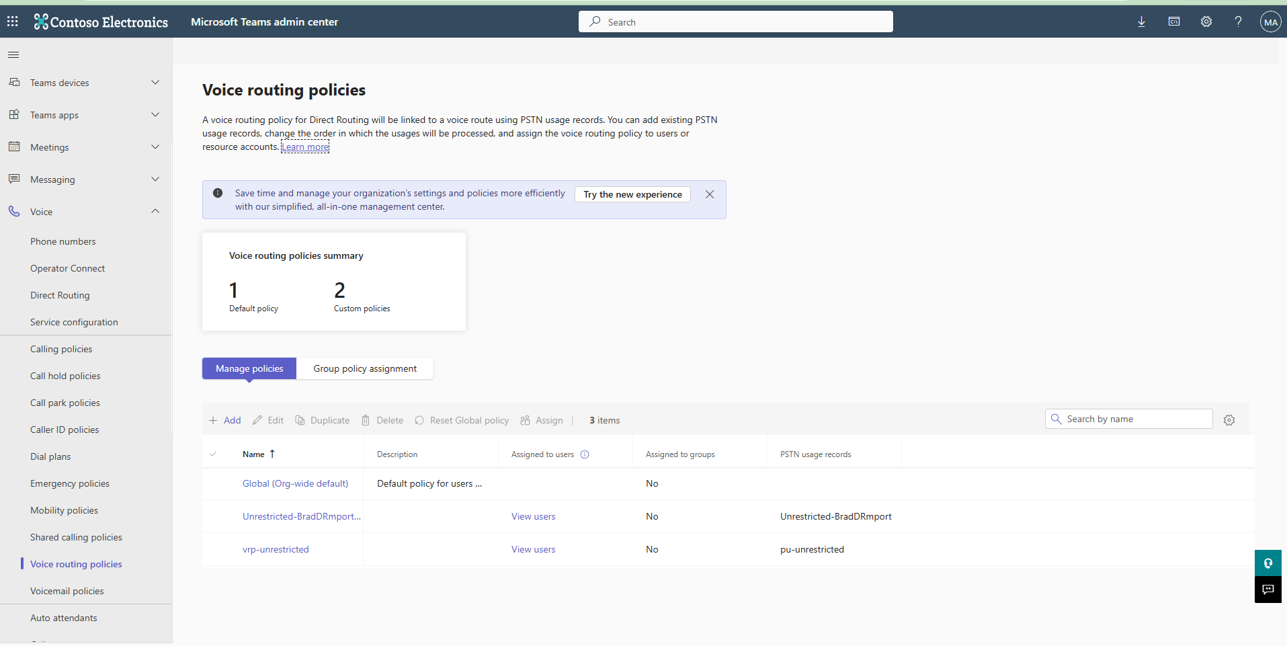
Task: Click the Name column sort arrow
Action: (272, 454)
